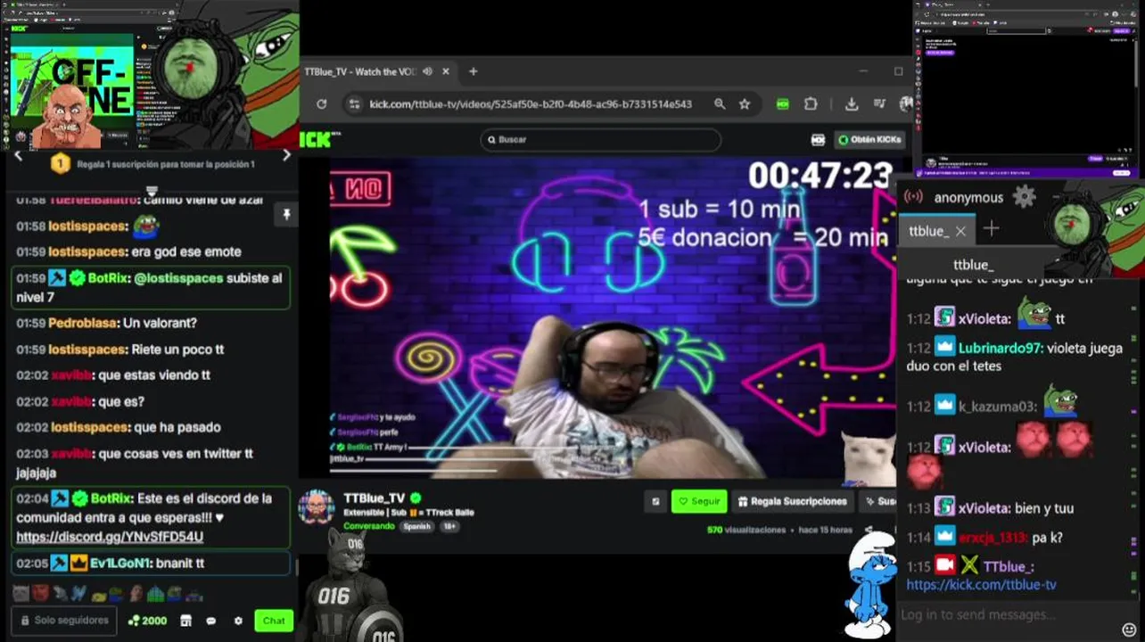Click the Solo seguidores chat input
The width and height of the screenshot is (1145, 642).
point(64,621)
